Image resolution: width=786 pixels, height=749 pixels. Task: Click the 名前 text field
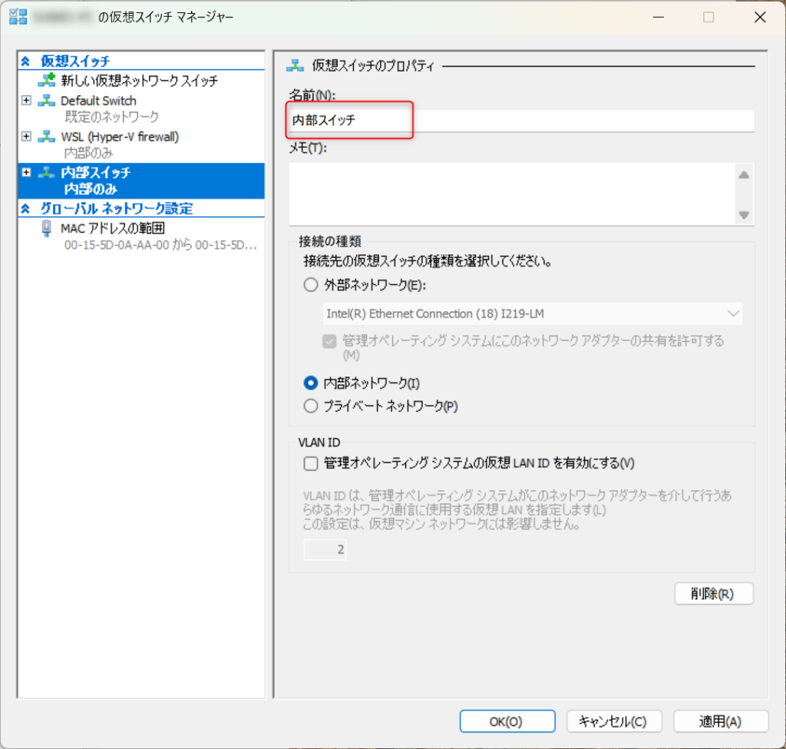[520, 121]
